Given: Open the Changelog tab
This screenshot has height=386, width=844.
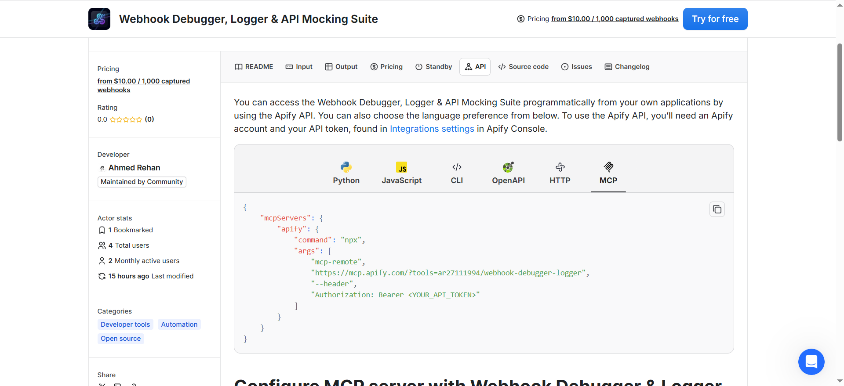Looking at the screenshot, I should pyautogui.click(x=627, y=67).
